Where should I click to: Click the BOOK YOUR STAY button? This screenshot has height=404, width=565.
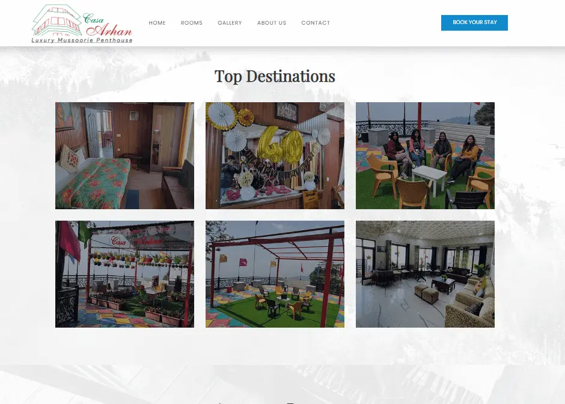(474, 23)
